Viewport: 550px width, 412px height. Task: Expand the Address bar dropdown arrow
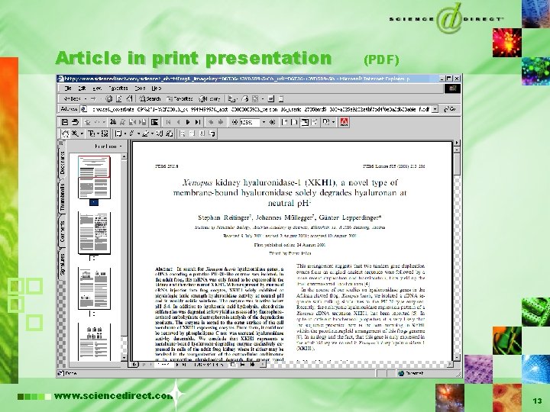(435, 109)
